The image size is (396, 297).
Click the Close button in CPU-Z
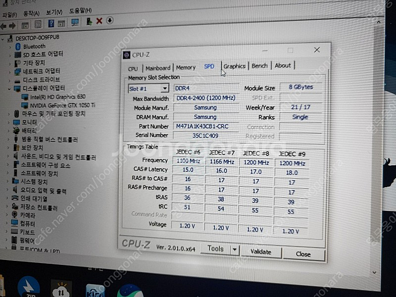pos(303,254)
